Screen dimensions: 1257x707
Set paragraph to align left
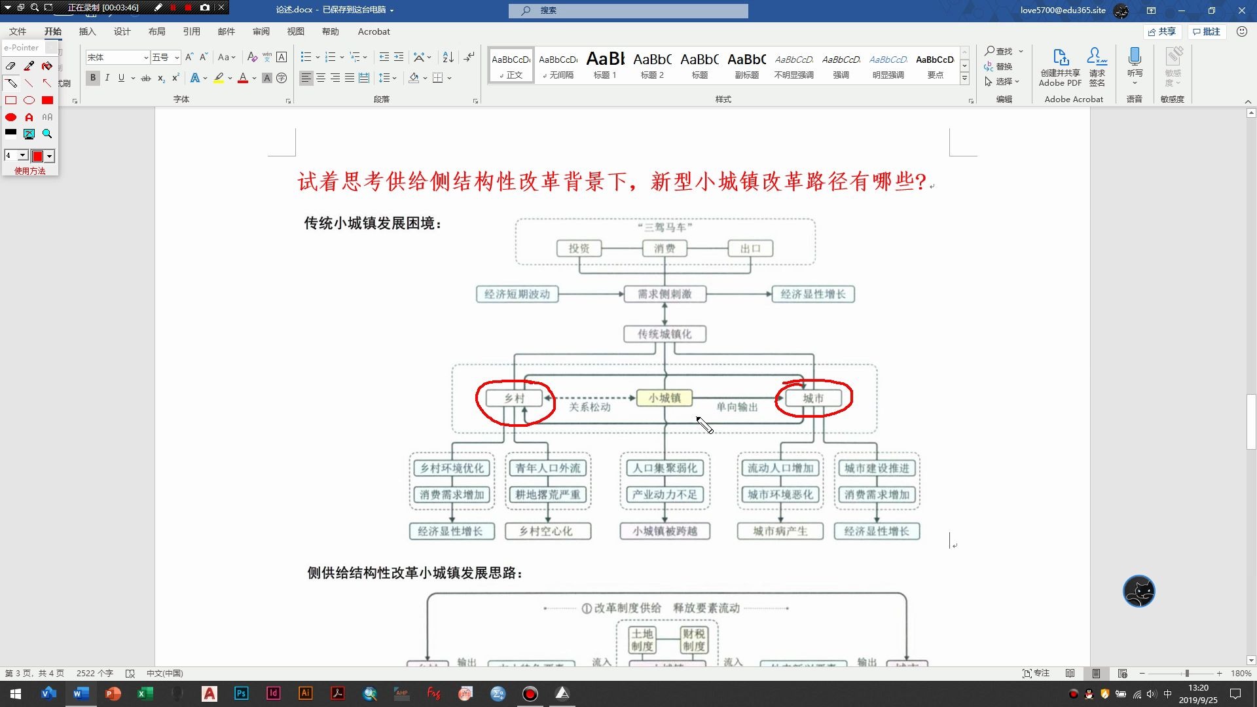click(x=306, y=78)
